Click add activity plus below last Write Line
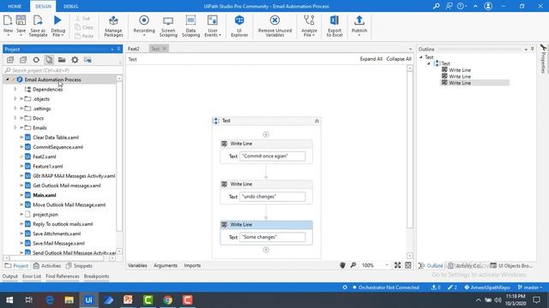Screen dimensions: 549x308 pyautogui.click(x=266, y=250)
